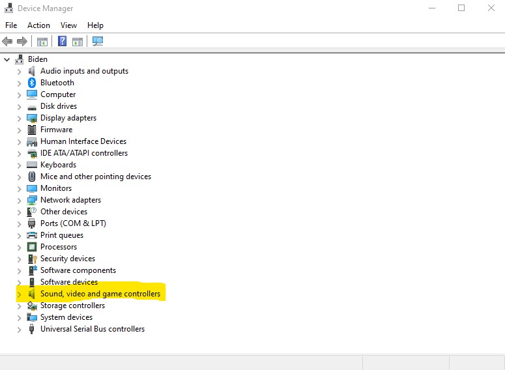Expand the Disk drives category
The width and height of the screenshot is (505, 370).
[x=19, y=107]
